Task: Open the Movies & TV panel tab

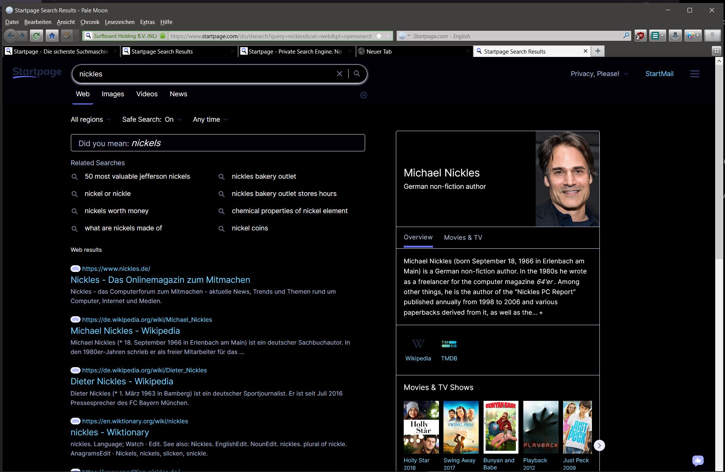Action: coord(463,237)
